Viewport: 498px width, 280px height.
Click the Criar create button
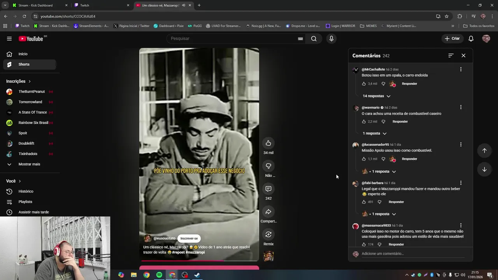[452, 38]
